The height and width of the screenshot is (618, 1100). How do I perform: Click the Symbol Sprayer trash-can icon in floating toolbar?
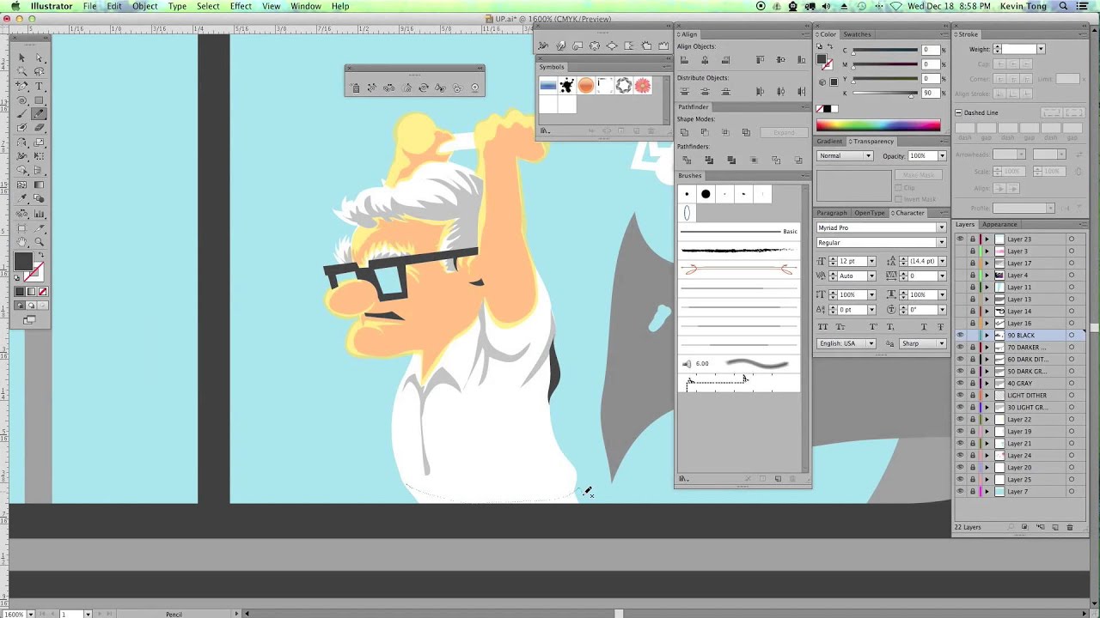pyautogui.click(x=355, y=88)
